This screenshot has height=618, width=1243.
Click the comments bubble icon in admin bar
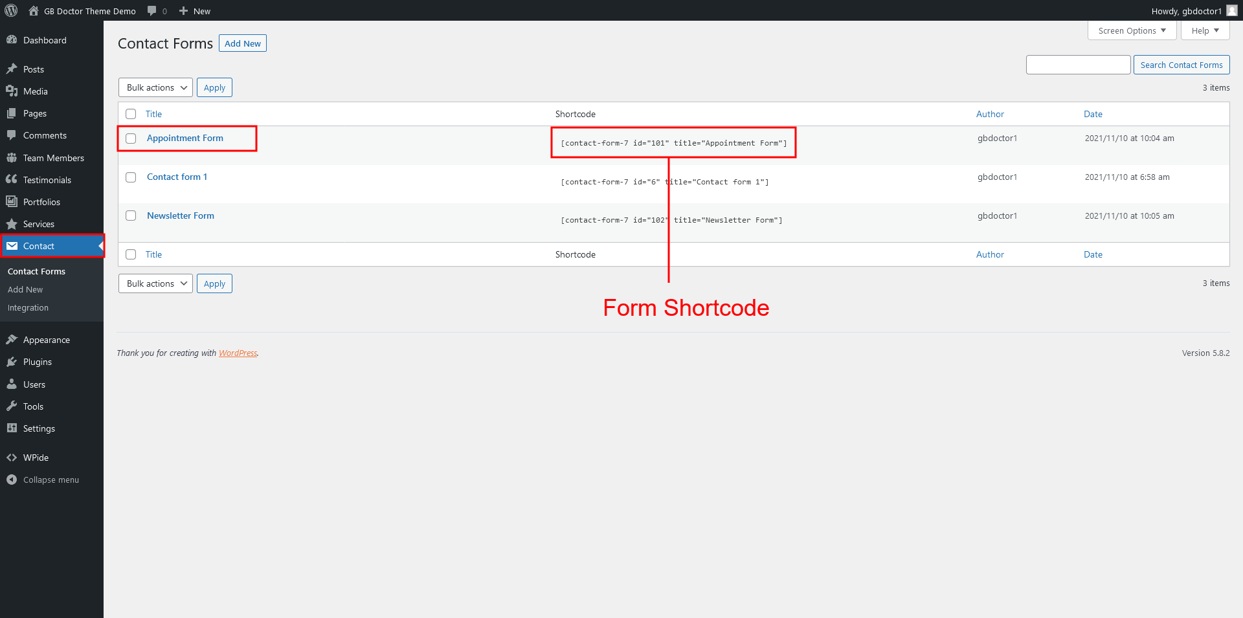[x=152, y=11]
